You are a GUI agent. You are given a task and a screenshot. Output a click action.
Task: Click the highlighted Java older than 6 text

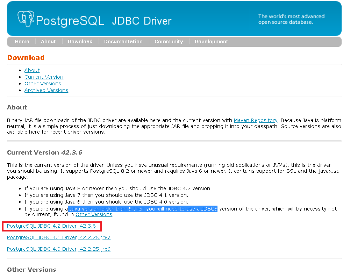(143, 209)
